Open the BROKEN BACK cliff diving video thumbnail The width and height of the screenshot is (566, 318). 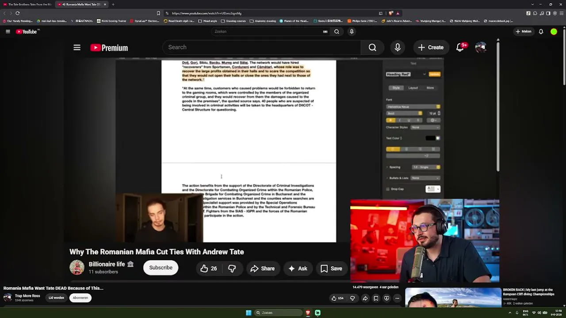[453, 297]
